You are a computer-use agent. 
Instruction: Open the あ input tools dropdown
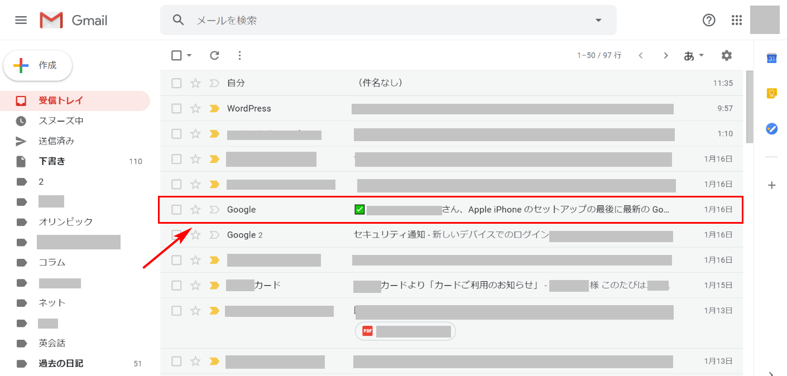(694, 55)
